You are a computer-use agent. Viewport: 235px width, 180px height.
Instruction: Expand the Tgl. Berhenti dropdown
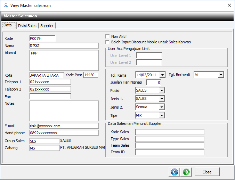(x=221, y=75)
